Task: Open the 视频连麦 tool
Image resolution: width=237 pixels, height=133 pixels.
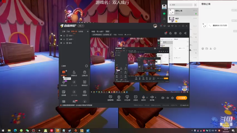Action: (64, 83)
